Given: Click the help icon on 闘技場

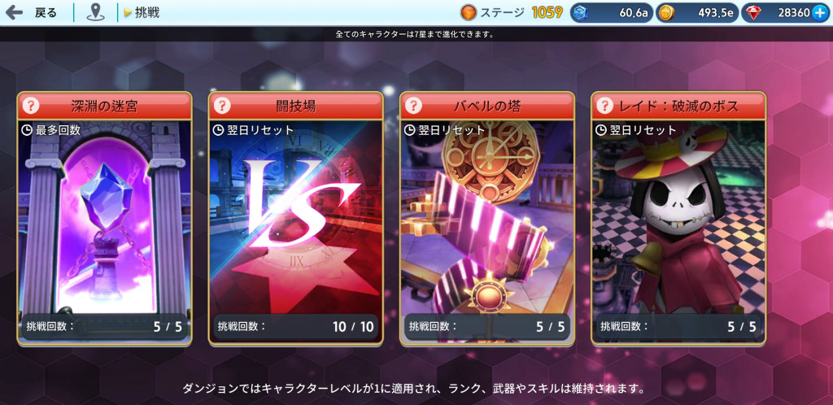Looking at the screenshot, I should pyautogui.click(x=222, y=106).
